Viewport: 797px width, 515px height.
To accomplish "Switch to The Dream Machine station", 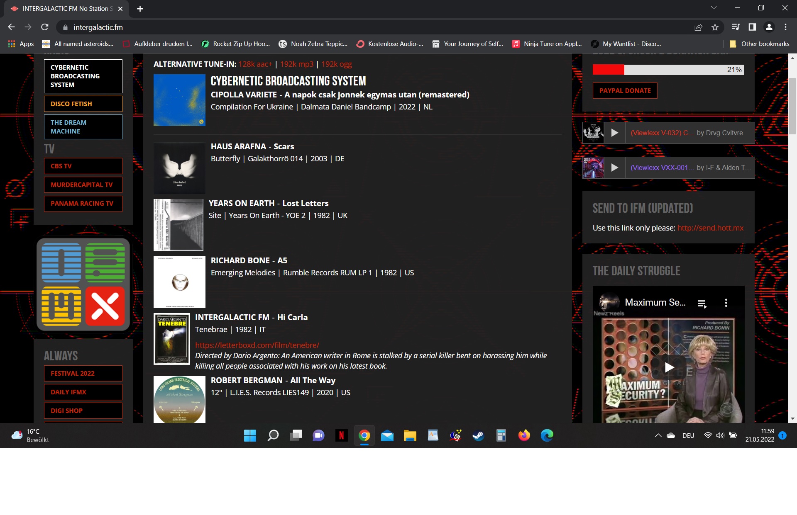I will coord(83,126).
